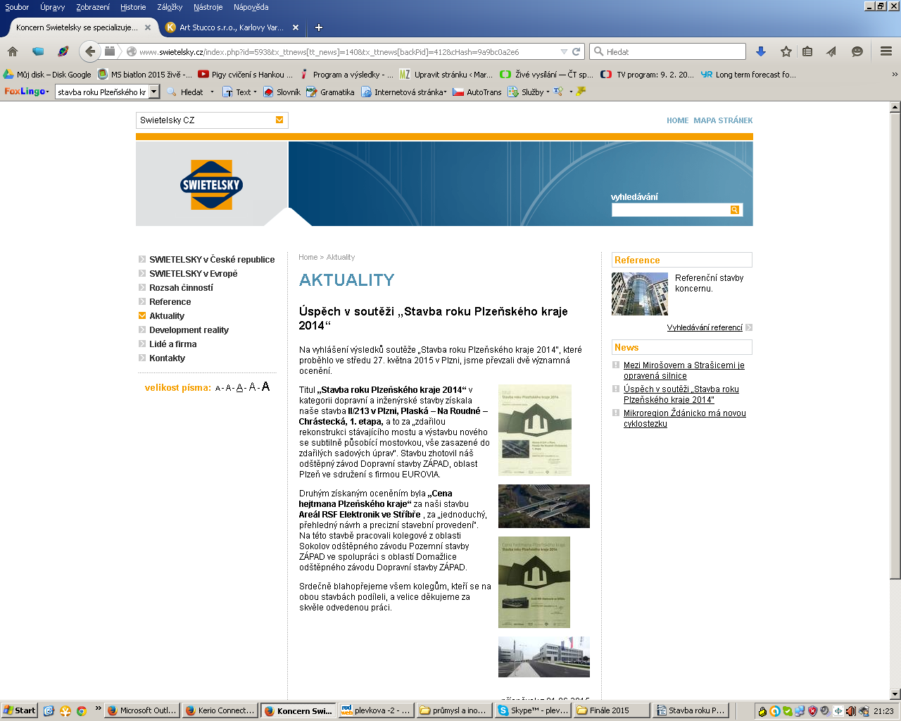Open the Nápověda menu
This screenshot has width=901, height=721.
tap(251, 7)
